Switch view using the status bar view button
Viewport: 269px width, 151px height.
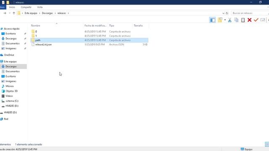click(267, 144)
